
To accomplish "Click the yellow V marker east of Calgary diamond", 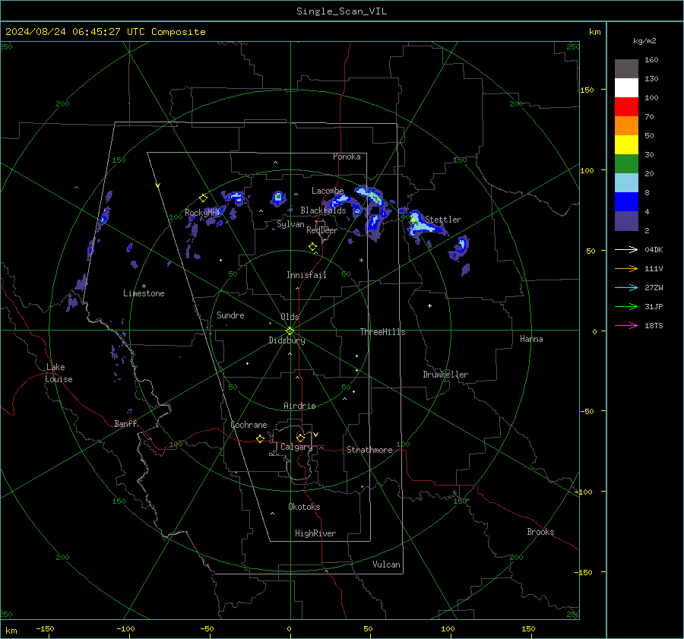I will pyautogui.click(x=316, y=435).
